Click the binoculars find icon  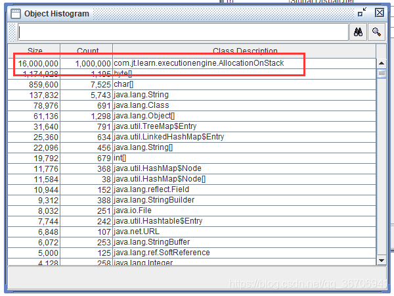point(358,32)
